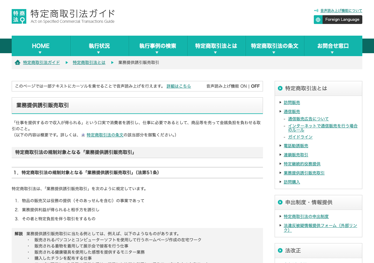Viewport: 374px width, 263px height.
Task: Click the small document icon before 特定商取引法の条文 link
Action: tap(83, 135)
